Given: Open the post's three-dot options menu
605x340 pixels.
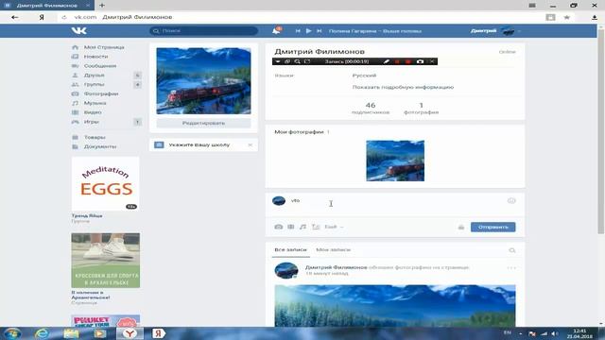Looking at the screenshot, I should coord(511,268).
